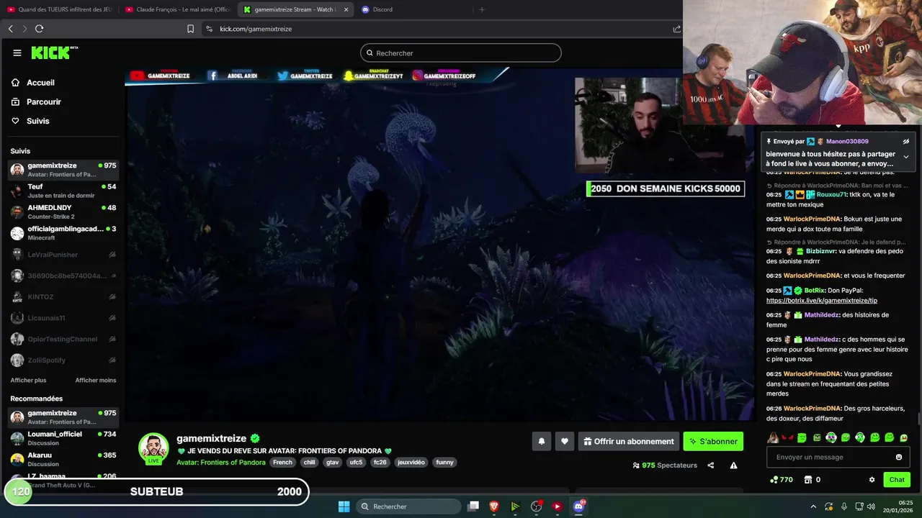Click Afficher moins in followed list
The height and width of the screenshot is (518, 922).
(96, 380)
